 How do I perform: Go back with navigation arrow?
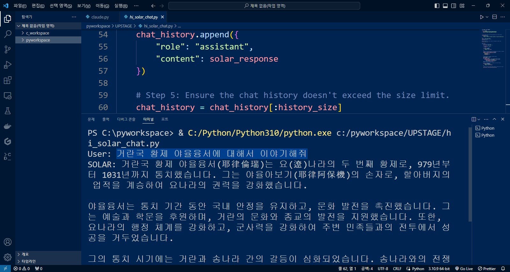click(x=153, y=6)
